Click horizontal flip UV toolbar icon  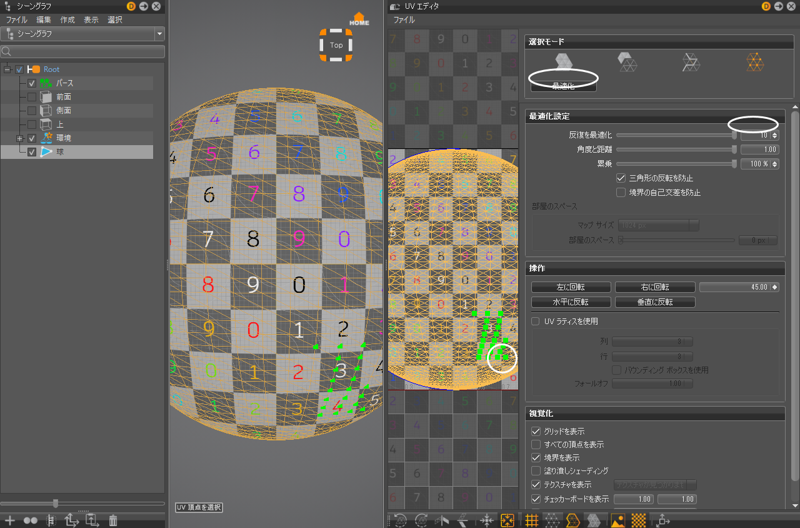(443, 520)
